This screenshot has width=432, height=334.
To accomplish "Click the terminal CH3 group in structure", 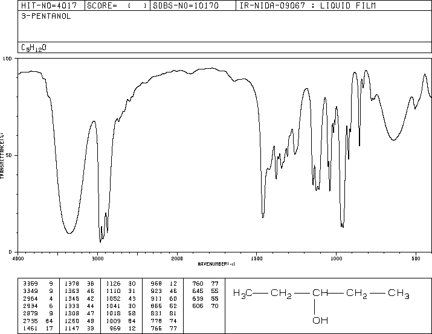I will pos(399,294).
